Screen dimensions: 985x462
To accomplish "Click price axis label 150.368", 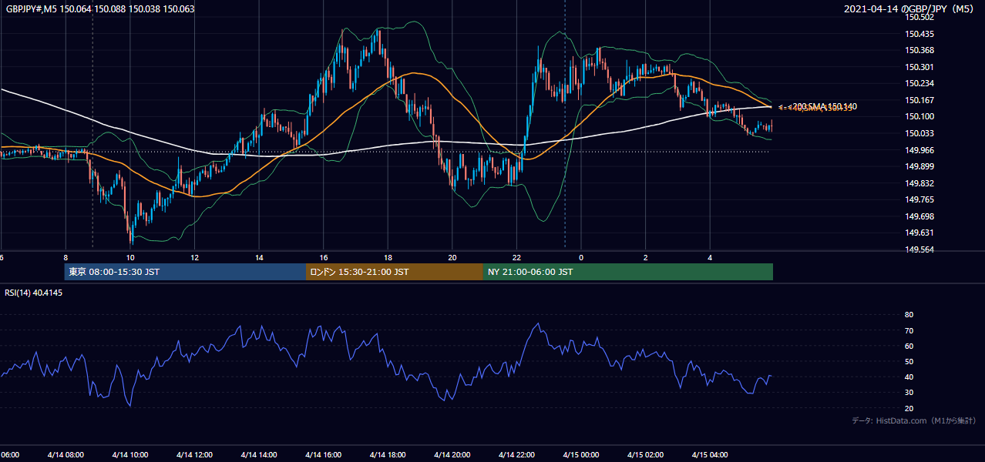I will coord(919,51).
